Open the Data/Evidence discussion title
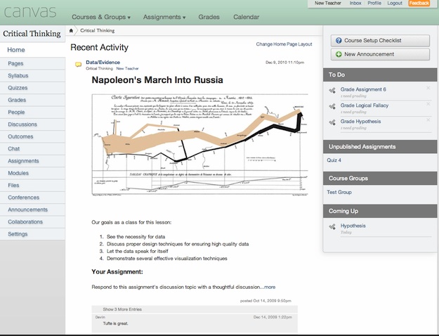Viewport: 439px width, 336px height. pos(103,63)
